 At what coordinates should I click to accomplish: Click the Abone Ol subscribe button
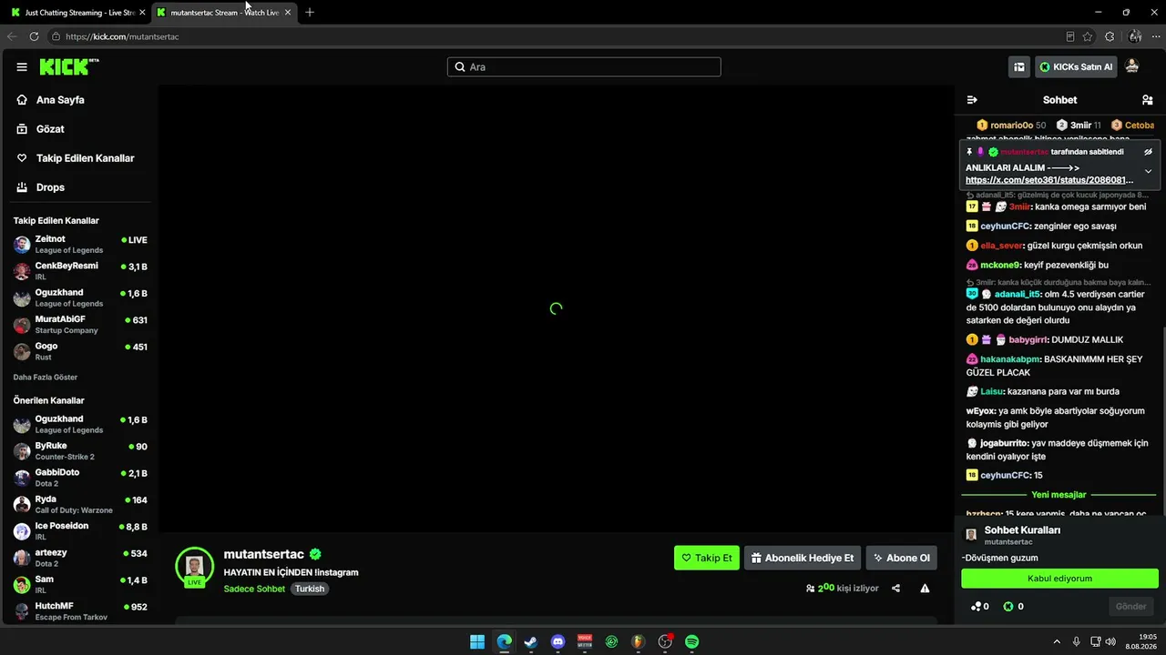click(x=902, y=558)
